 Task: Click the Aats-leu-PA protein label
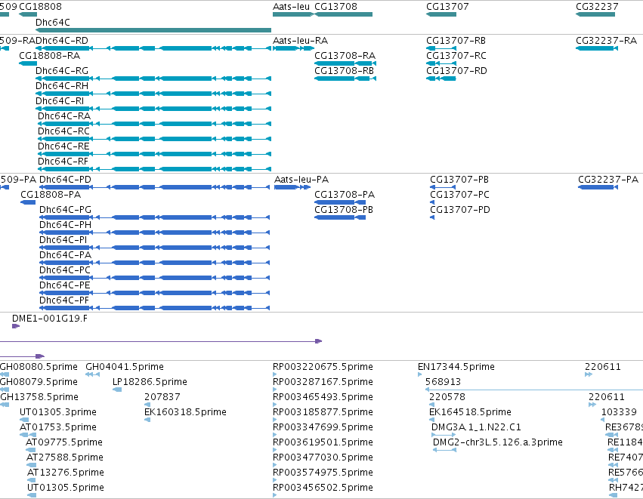(x=301, y=180)
